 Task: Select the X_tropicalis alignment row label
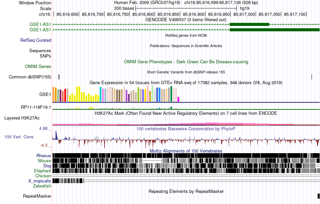[x=40, y=181]
